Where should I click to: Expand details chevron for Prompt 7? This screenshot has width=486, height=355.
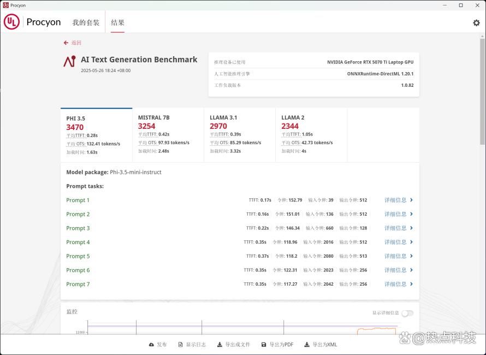[x=411, y=284]
